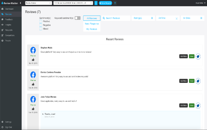Open the Dashboard page

point(9,9)
